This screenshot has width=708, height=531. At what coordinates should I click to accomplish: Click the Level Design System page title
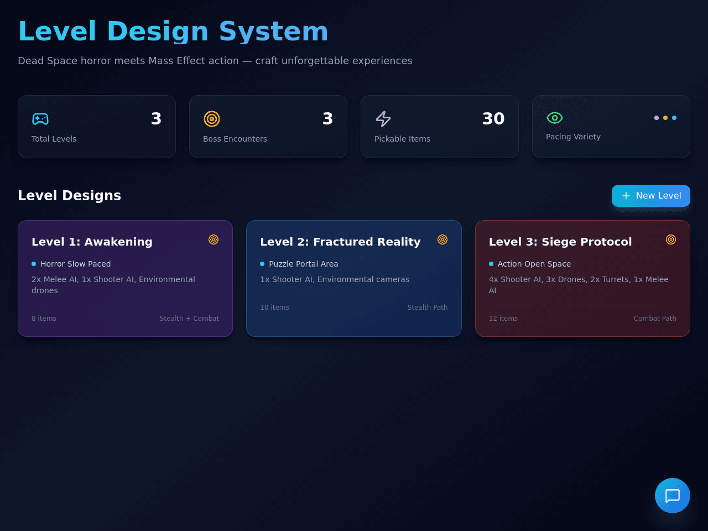pyautogui.click(x=173, y=31)
